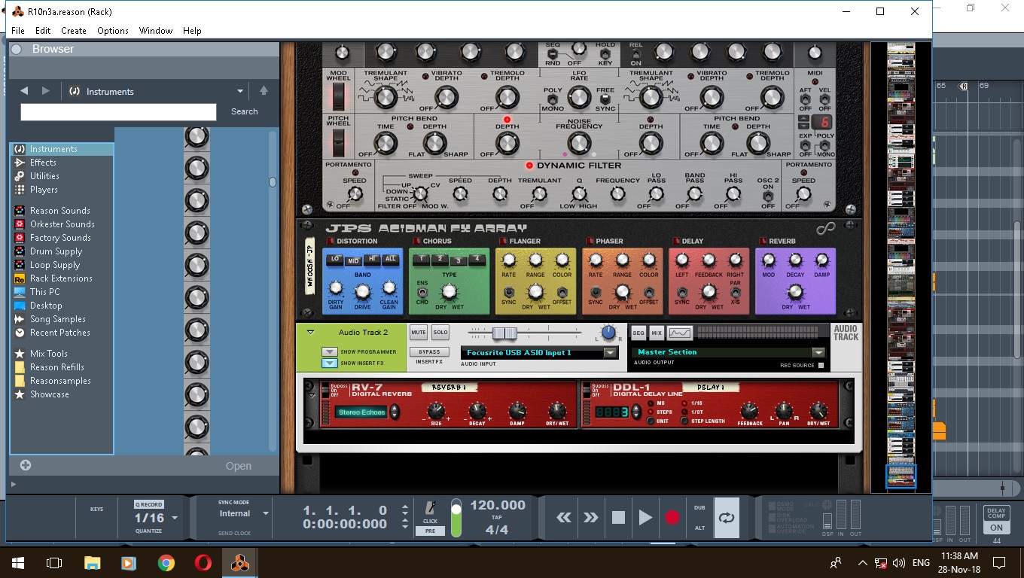Open the Window menu
Image resolution: width=1024 pixels, height=578 pixels.
tap(156, 31)
